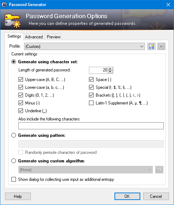This screenshot has height=205, width=174.
Task: Click the OK button
Action: (x=127, y=196)
